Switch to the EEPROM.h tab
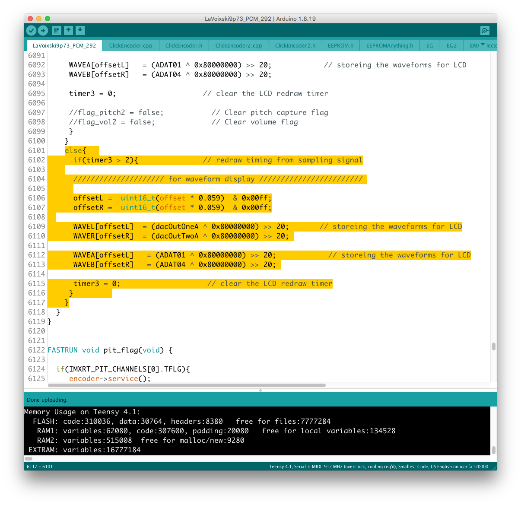 [340, 45]
